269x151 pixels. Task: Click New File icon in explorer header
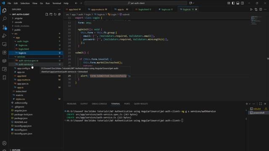47,14
